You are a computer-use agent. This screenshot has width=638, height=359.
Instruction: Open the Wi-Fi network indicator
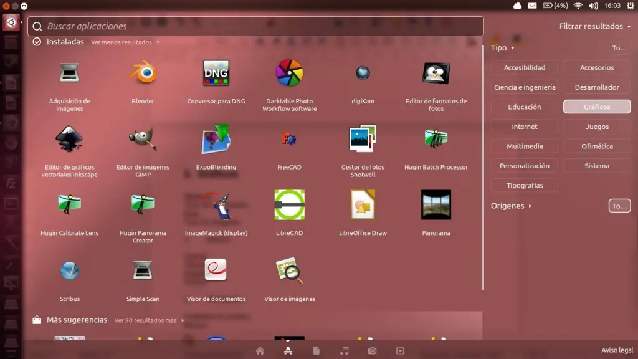pos(578,6)
